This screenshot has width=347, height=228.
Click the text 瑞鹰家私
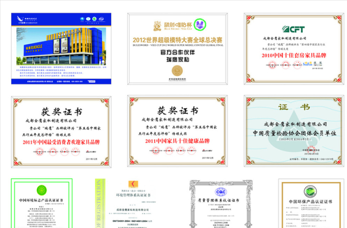coord(177,59)
